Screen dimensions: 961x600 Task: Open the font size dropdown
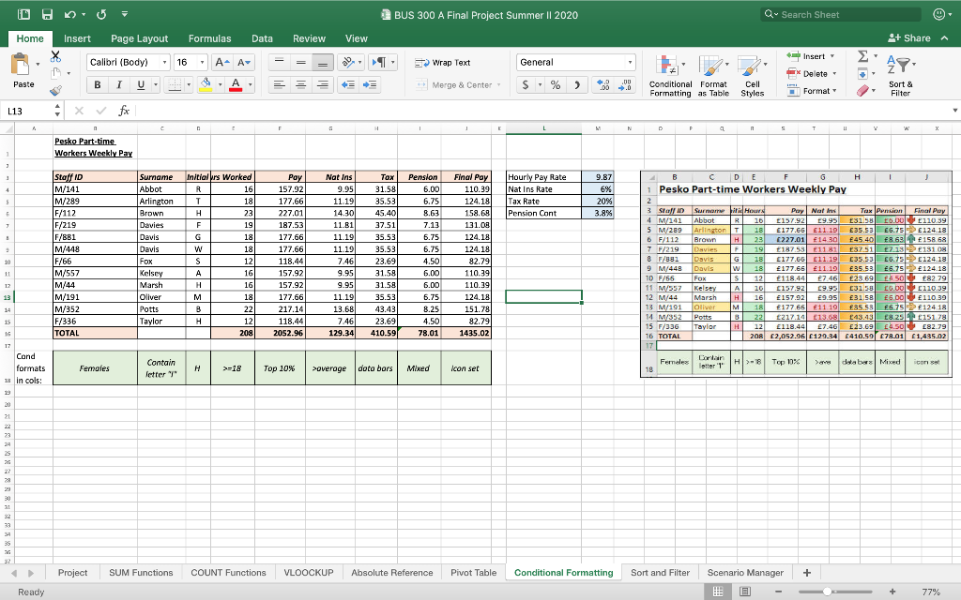pos(187,61)
